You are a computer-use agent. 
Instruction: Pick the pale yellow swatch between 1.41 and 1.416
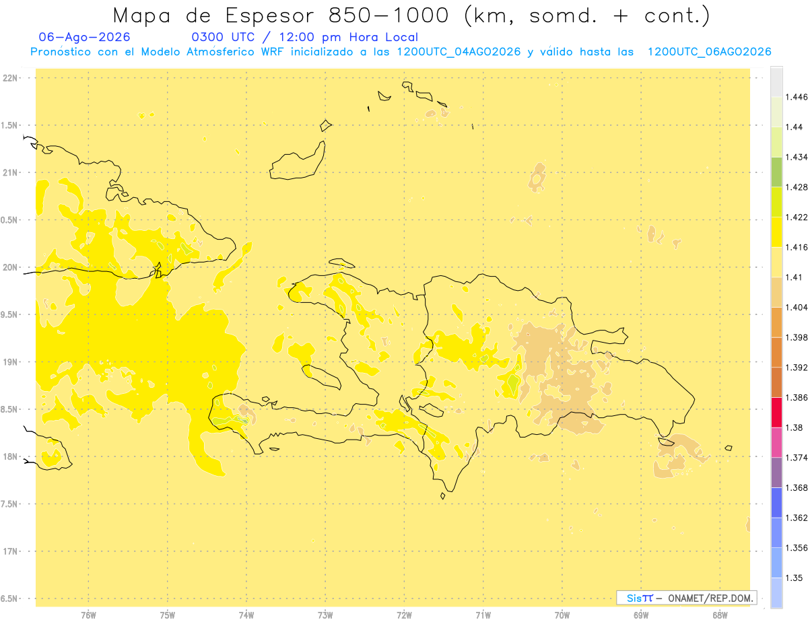[776, 262]
